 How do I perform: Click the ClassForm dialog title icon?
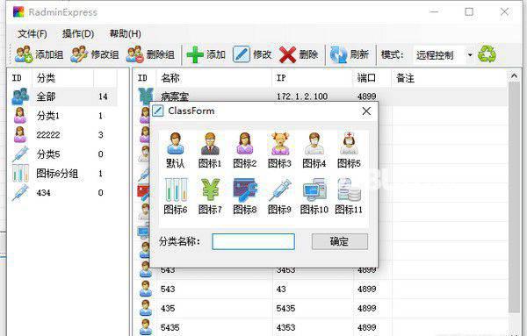(158, 111)
